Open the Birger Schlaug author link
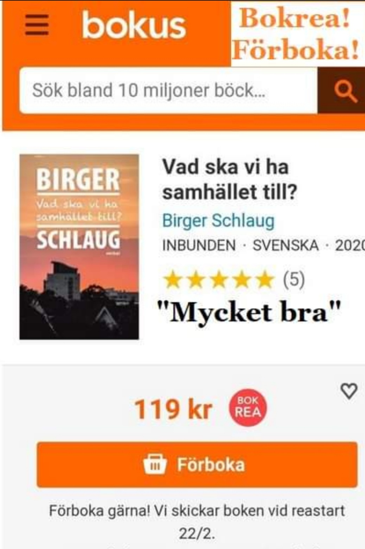The width and height of the screenshot is (365, 549). [x=218, y=221]
